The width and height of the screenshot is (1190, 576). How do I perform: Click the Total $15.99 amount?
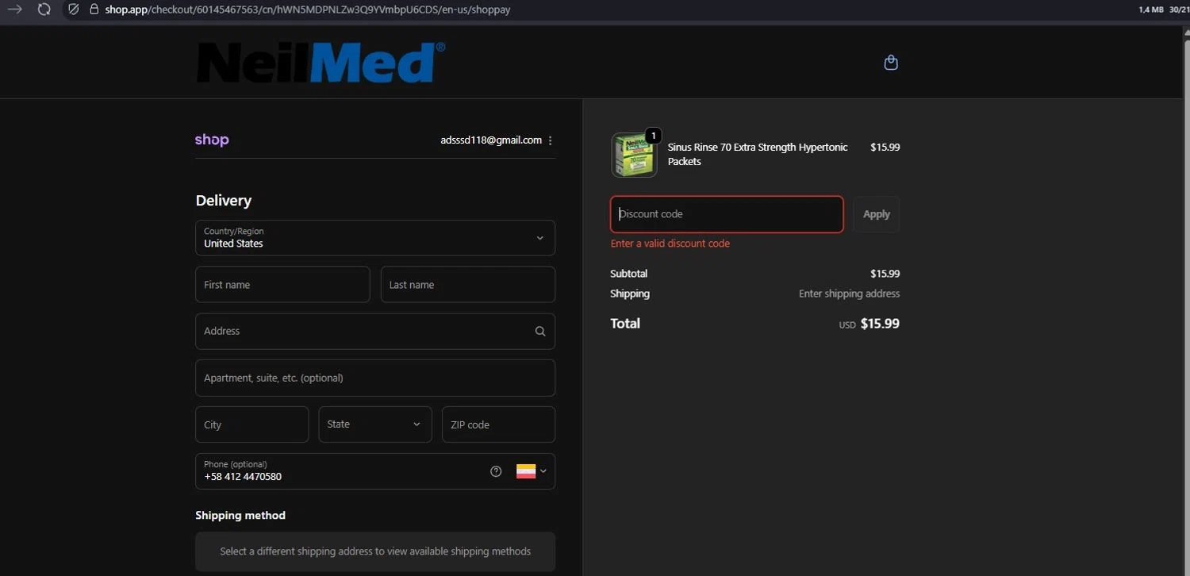pos(880,324)
